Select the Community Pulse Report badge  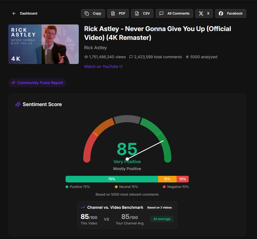pyautogui.click(x=37, y=83)
